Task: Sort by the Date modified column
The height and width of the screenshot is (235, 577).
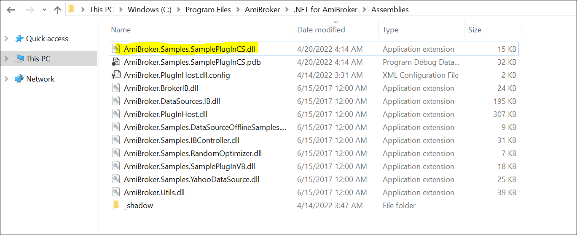Action: (x=321, y=30)
